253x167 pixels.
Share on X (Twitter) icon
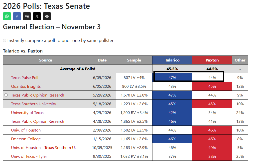coord(37,16)
